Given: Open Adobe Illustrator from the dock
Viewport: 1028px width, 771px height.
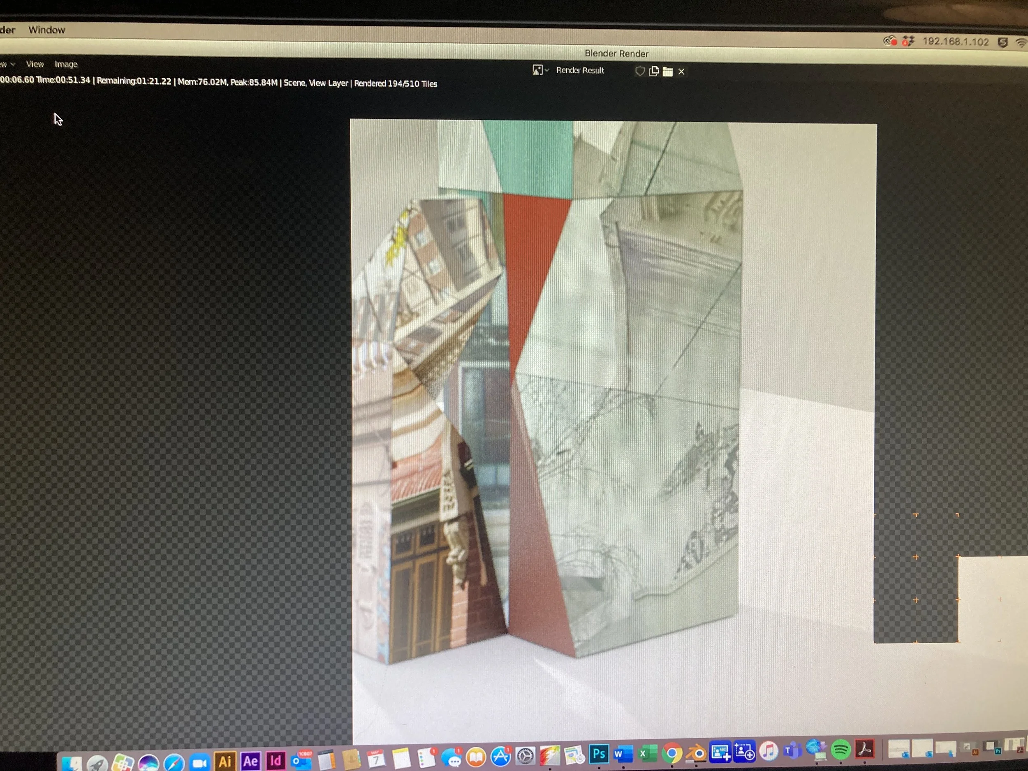Looking at the screenshot, I should pyautogui.click(x=225, y=761).
